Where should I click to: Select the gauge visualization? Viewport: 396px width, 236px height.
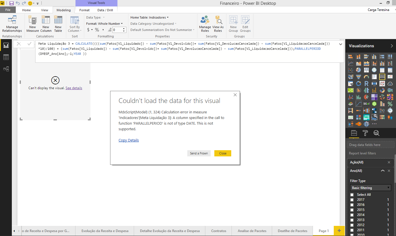366,77
